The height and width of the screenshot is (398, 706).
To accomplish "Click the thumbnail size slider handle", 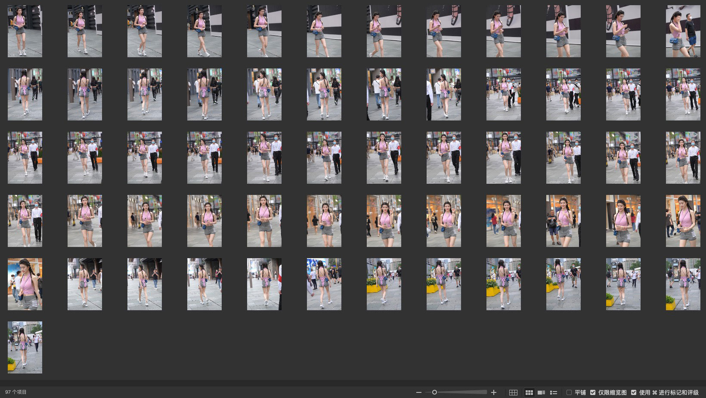I will pyautogui.click(x=434, y=392).
